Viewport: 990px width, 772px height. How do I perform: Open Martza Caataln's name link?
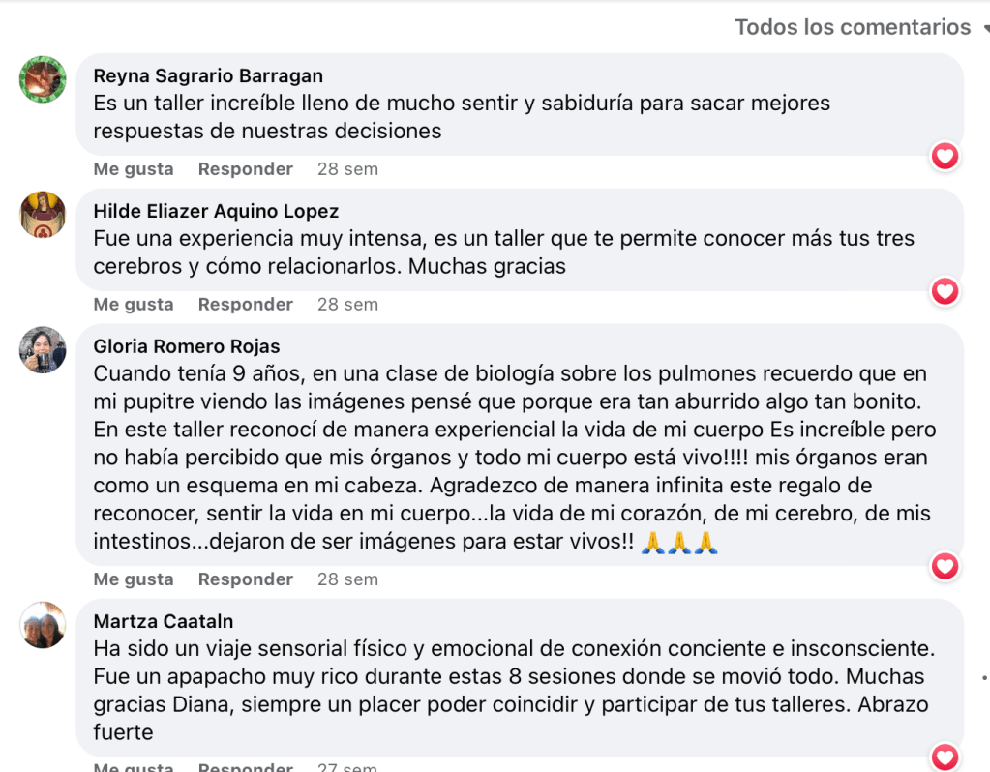point(163,621)
